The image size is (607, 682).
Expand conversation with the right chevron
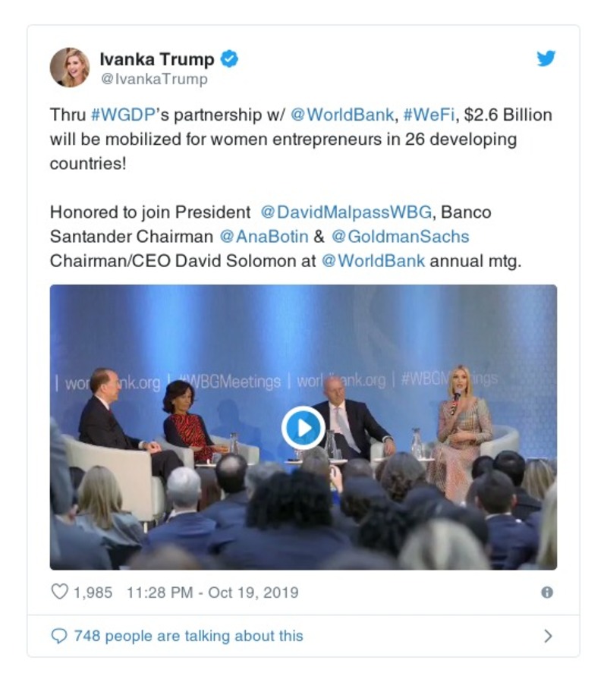point(549,636)
